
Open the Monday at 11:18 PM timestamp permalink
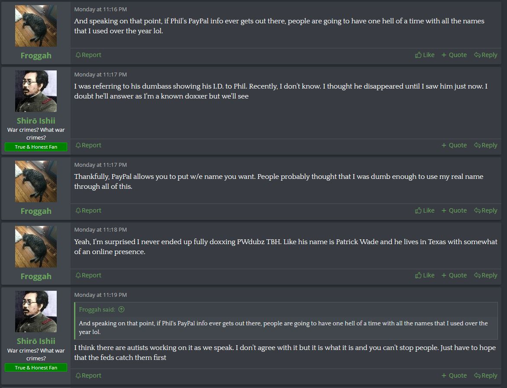point(100,229)
